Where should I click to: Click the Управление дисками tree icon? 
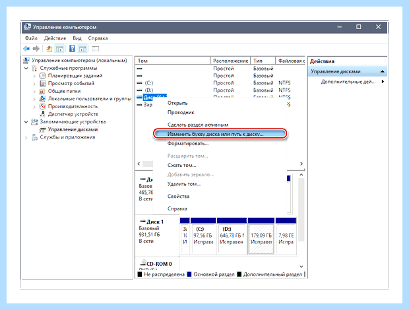[x=42, y=129]
